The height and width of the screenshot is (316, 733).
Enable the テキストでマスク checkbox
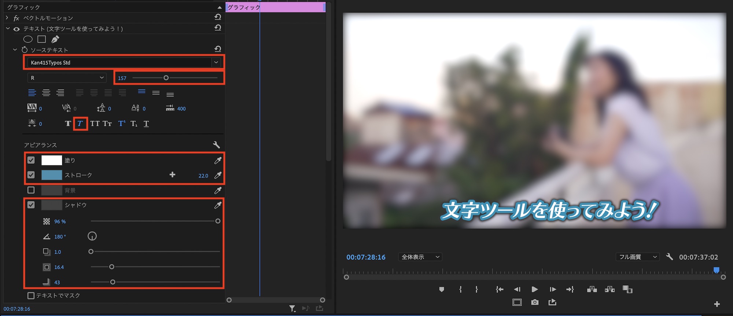click(31, 295)
